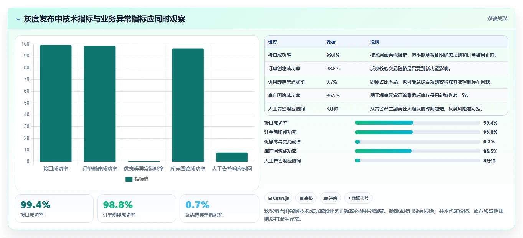The height and width of the screenshot is (238, 523).
Task: Click description 反映核心交易链路是否受到新功能影响
Action: [410, 69]
